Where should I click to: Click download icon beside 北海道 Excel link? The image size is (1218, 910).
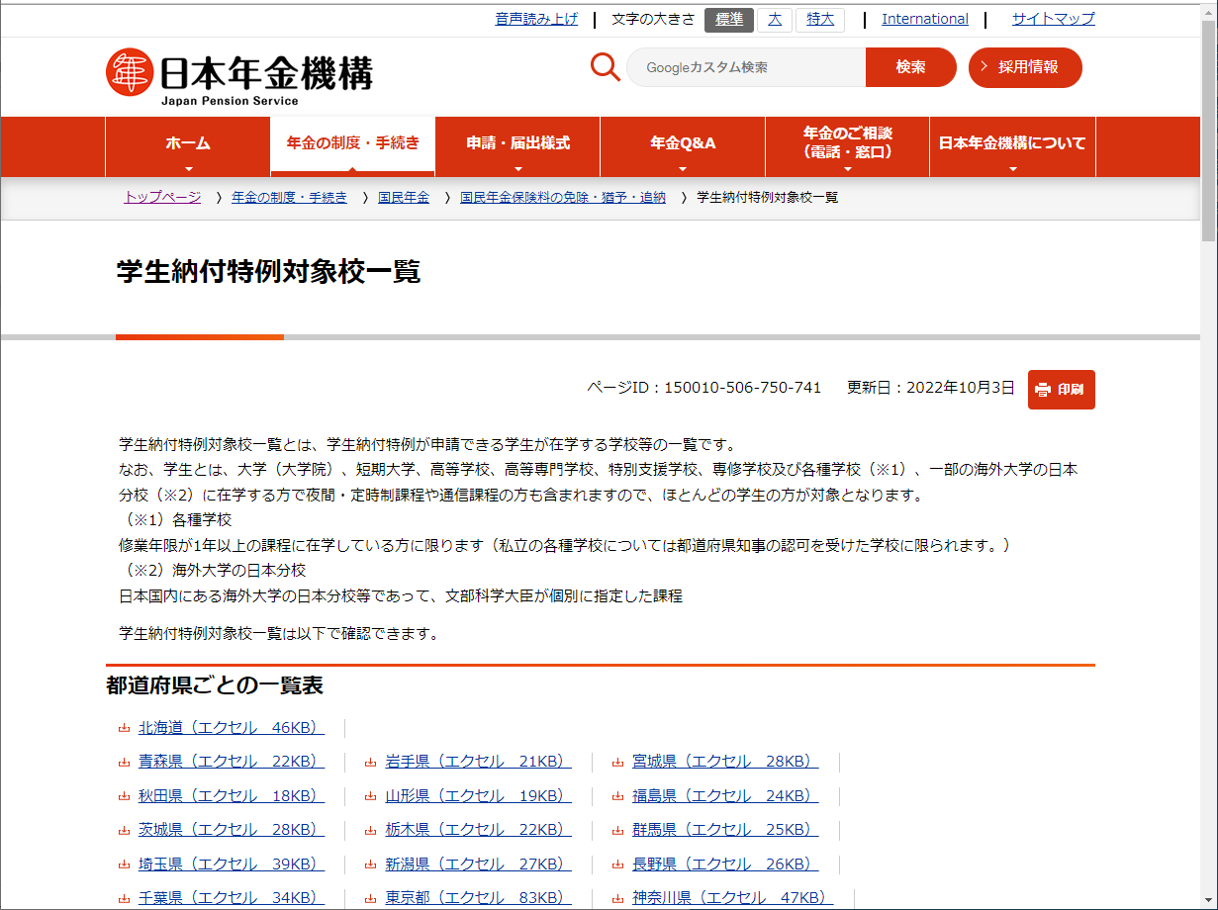(125, 729)
